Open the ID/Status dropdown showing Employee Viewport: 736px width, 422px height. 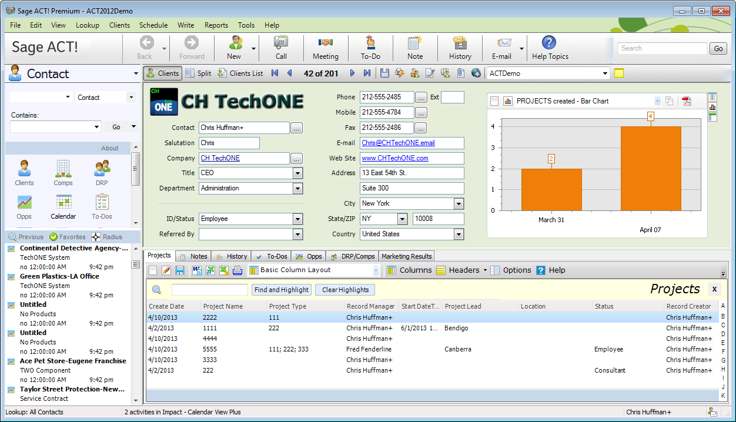pyautogui.click(x=298, y=219)
